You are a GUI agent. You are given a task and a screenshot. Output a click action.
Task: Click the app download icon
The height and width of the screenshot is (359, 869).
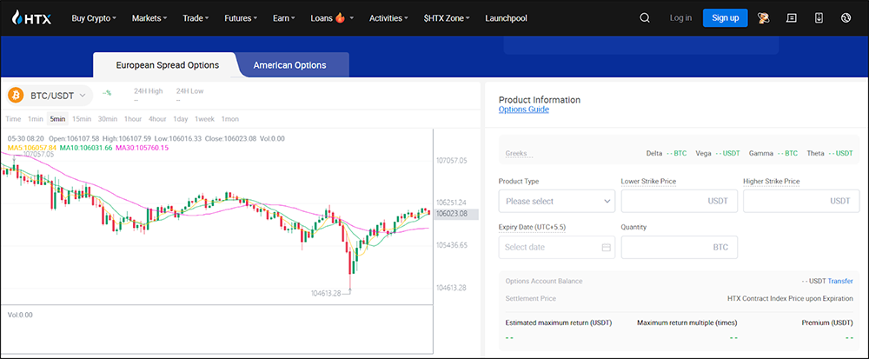tap(819, 17)
